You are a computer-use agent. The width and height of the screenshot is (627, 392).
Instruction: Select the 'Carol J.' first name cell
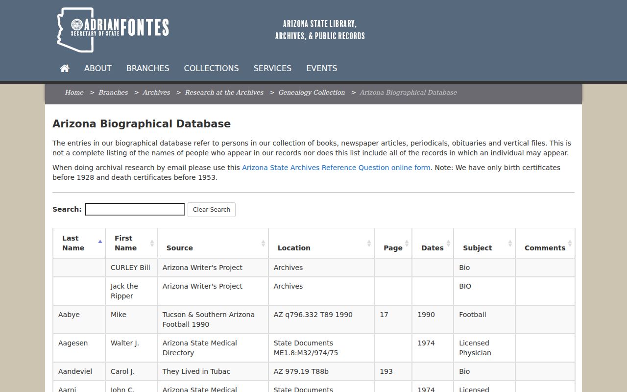coord(131,371)
